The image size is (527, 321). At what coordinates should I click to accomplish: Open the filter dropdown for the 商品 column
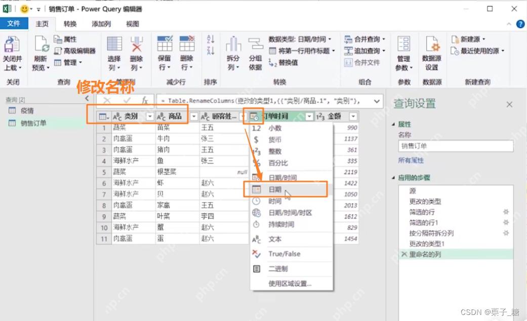[x=194, y=116]
